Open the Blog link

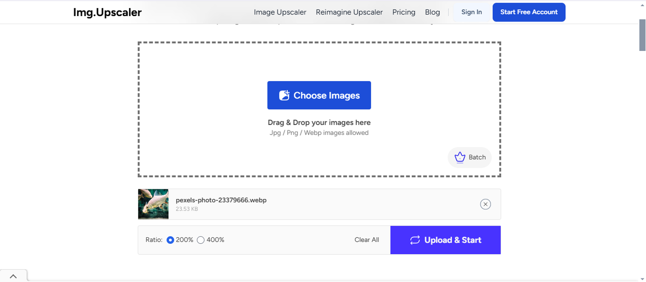pyautogui.click(x=433, y=12)
